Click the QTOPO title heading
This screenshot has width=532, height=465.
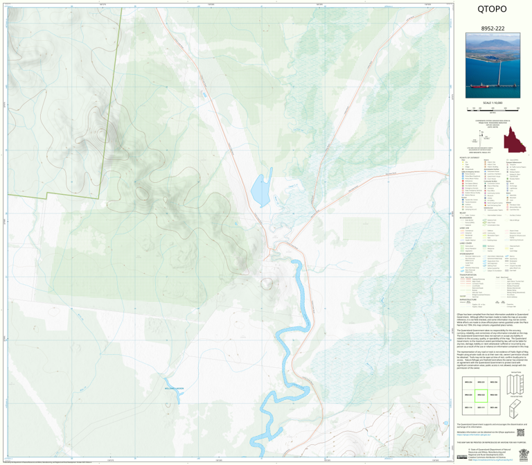[x=492, y=9]
